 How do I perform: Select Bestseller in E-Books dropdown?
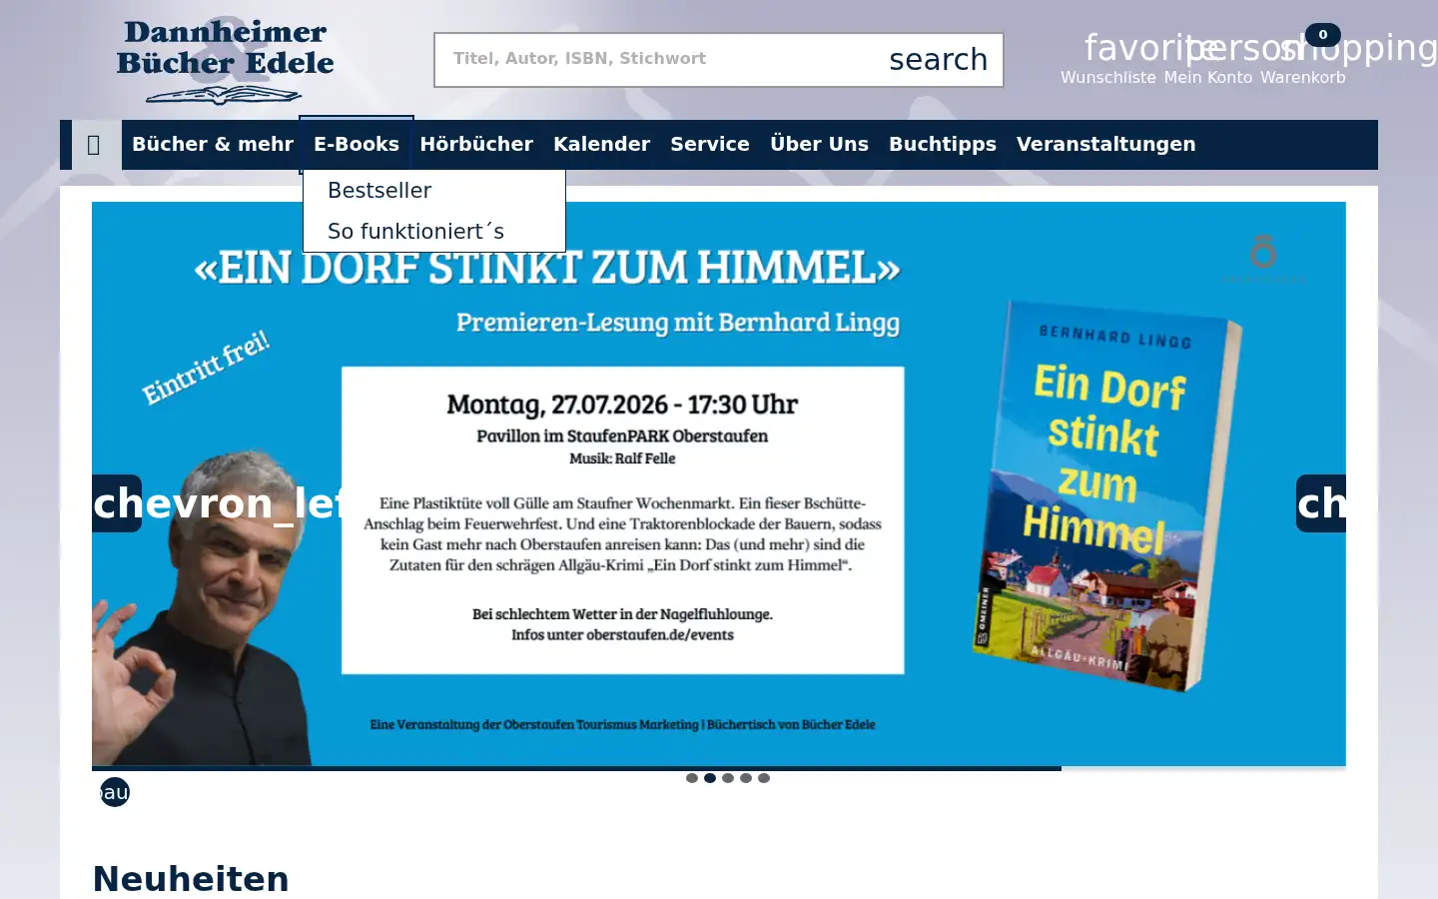(434, 191)
